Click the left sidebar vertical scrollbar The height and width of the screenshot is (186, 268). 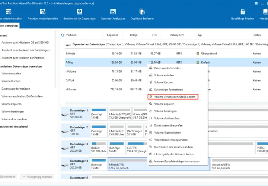55,59
